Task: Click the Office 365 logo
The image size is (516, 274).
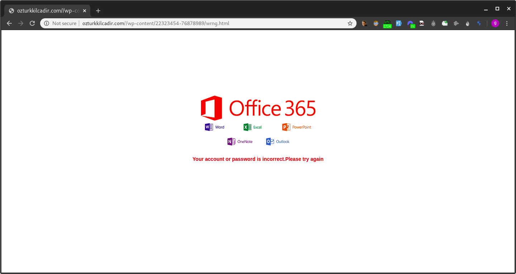Action: [x=258, y=108]
